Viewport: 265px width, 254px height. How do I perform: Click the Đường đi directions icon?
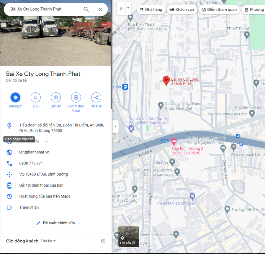coord(15,97)
